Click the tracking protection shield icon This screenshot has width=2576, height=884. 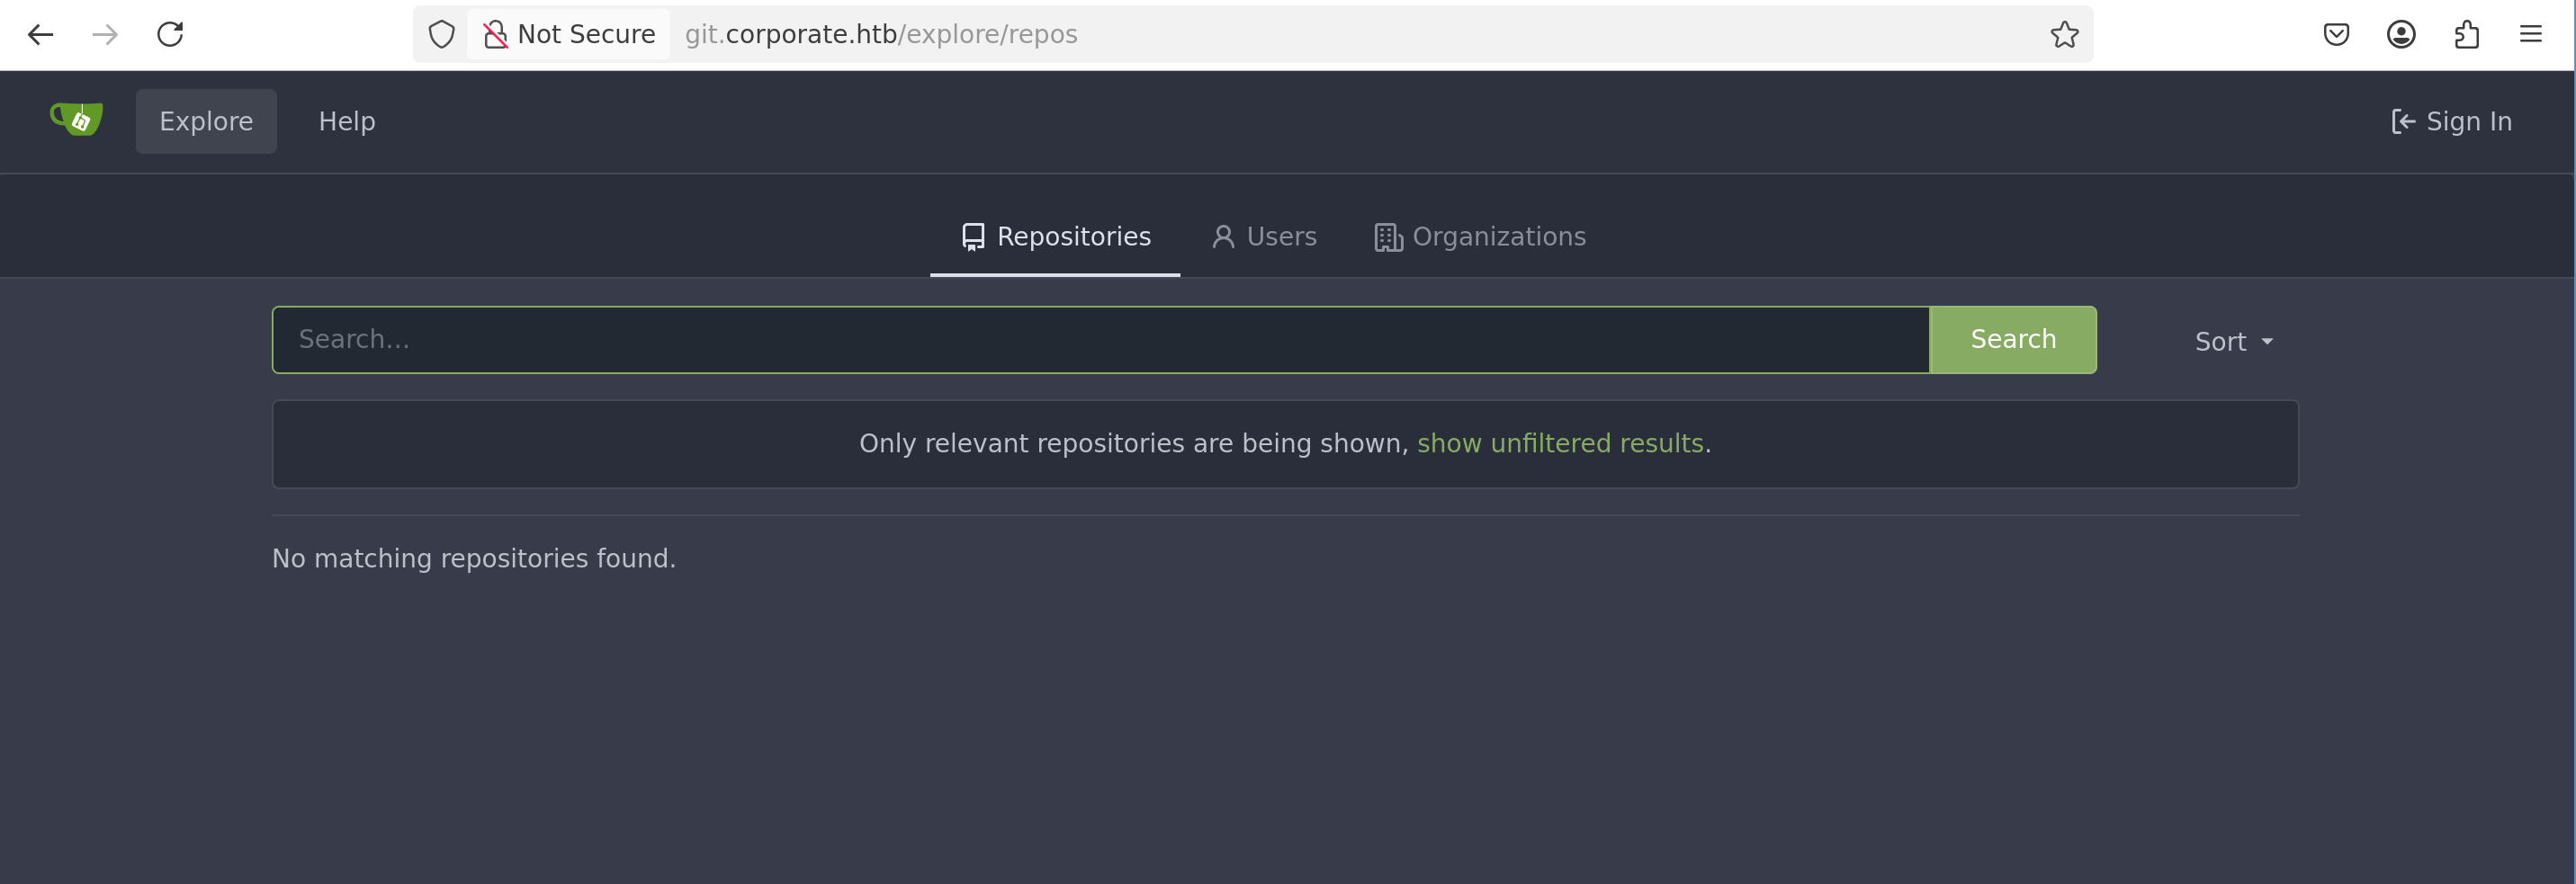coord(441,35)
